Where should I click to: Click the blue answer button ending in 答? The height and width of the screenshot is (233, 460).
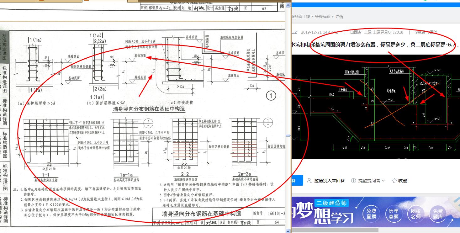297,181
